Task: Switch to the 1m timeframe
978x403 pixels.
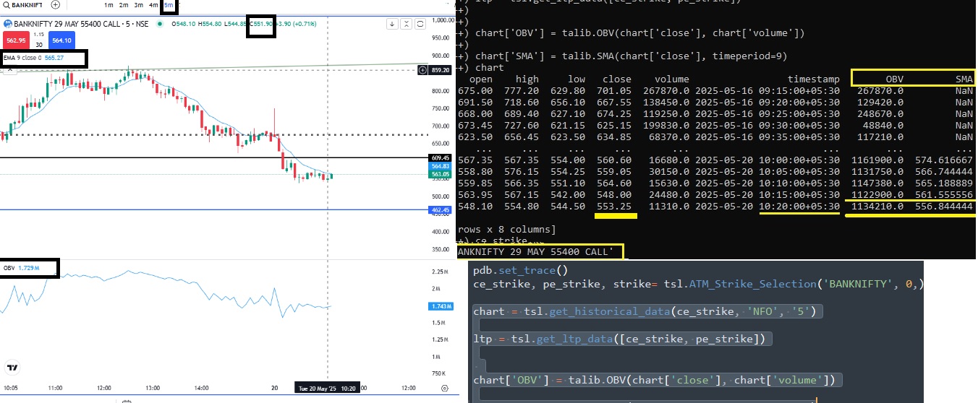Action: 109,5
